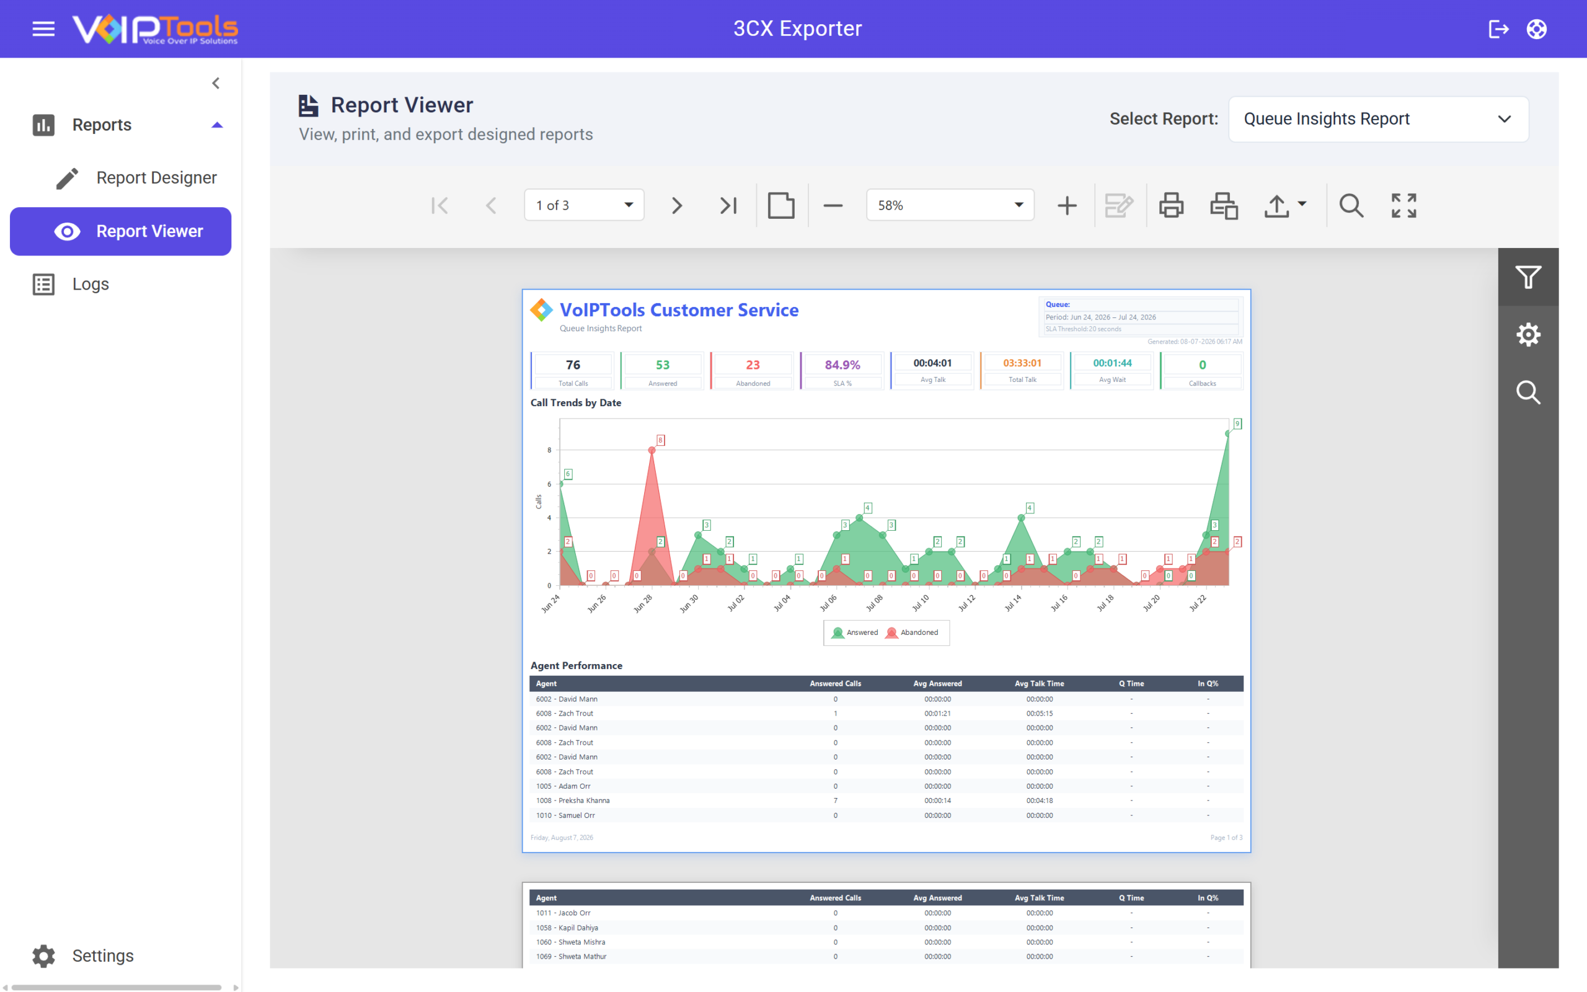Zoom in with the plus icon

click(1067, 205)
